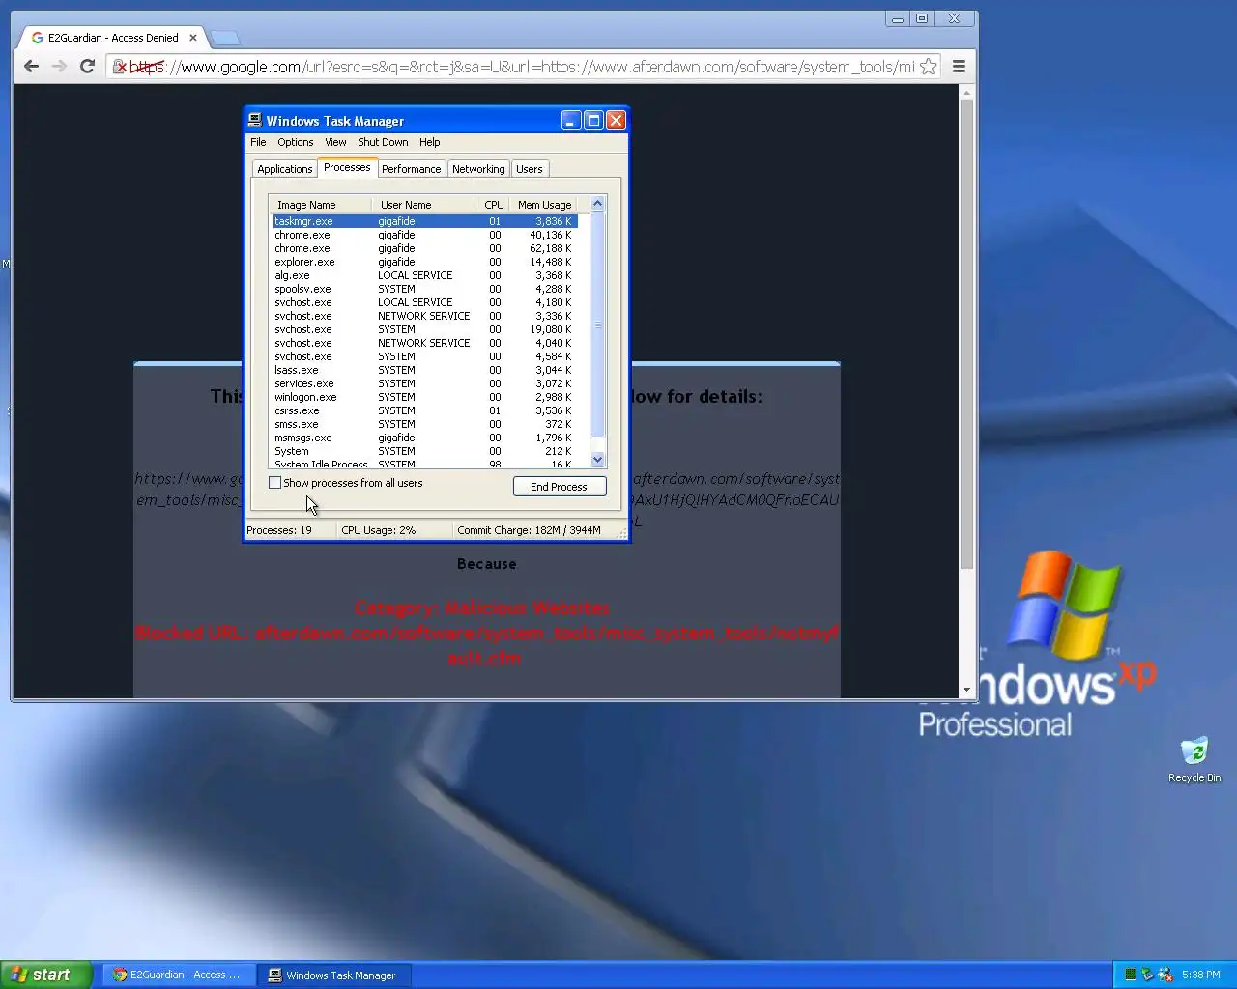Maximize the Chrome browser window

coord(922,18)
